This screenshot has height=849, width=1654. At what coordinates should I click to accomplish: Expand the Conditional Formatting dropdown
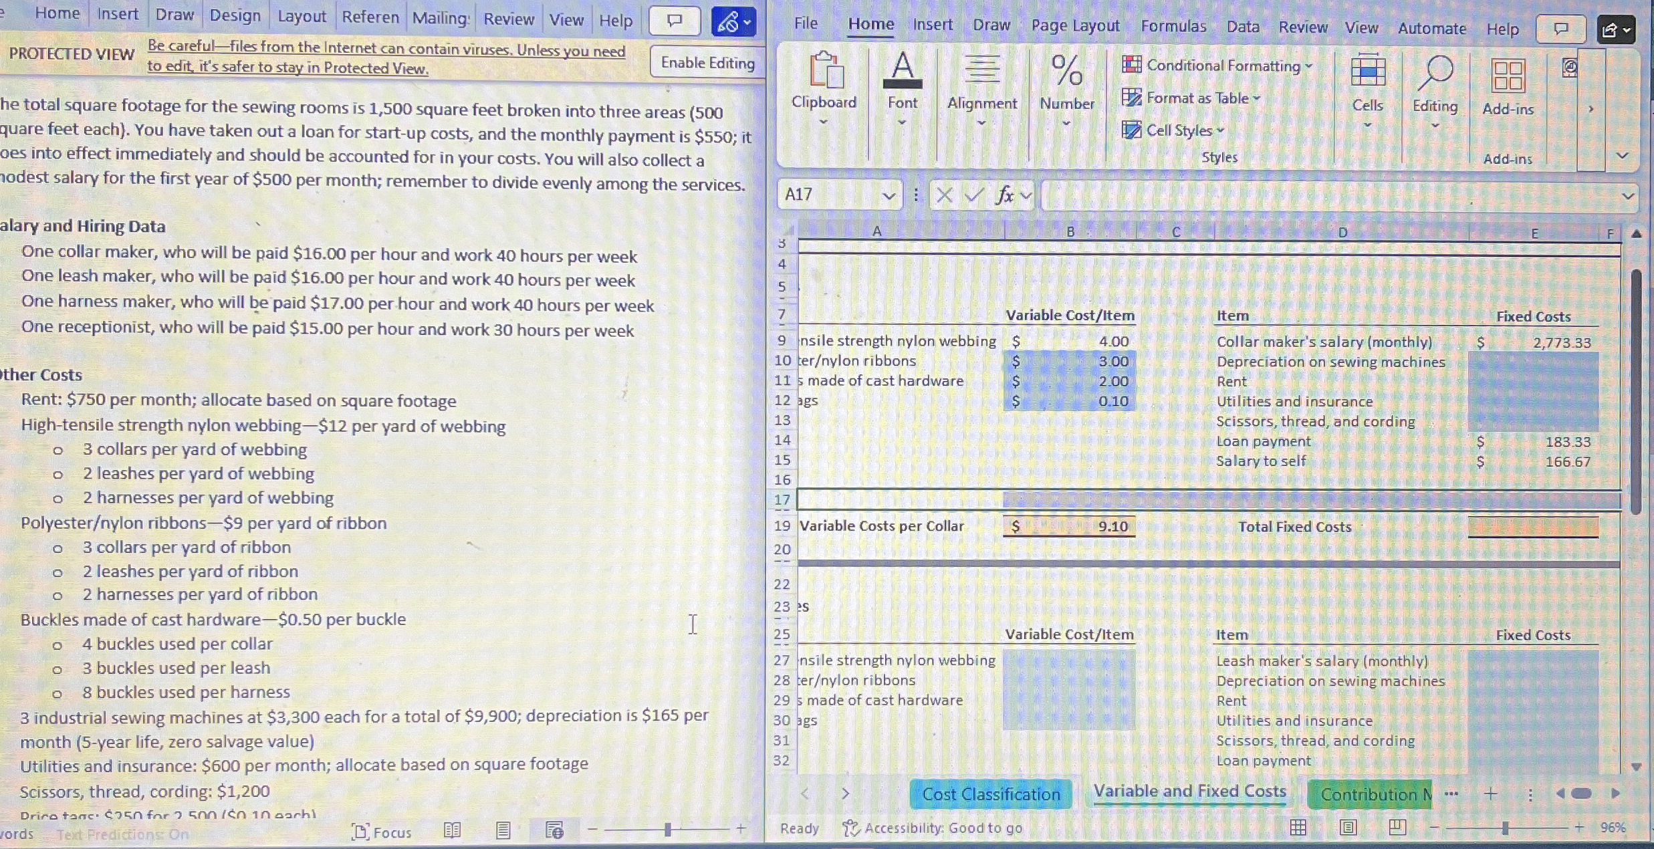[1308, 66]
